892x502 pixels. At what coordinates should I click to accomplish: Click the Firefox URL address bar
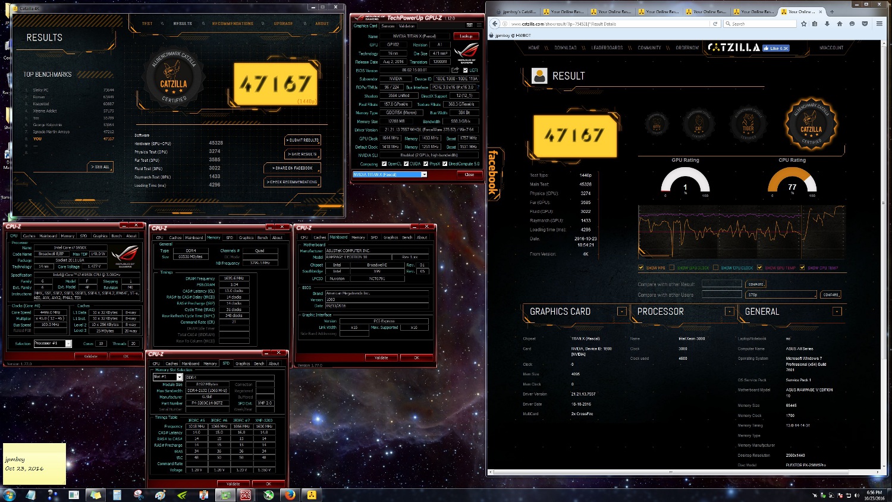click(x=605, y=24)
